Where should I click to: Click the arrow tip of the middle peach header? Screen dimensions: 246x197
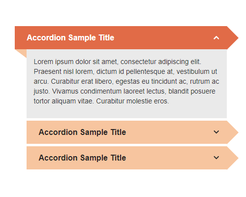233,132
